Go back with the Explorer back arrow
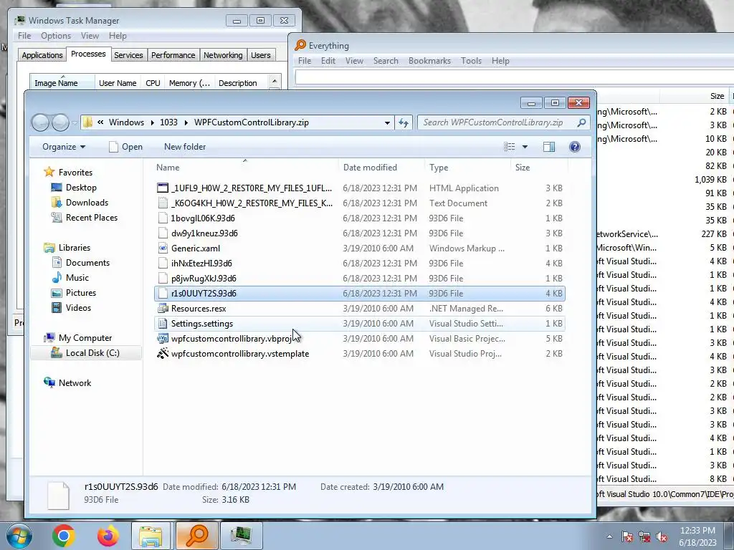This screenshot has height=550, width=734. [x=41, y=122]
